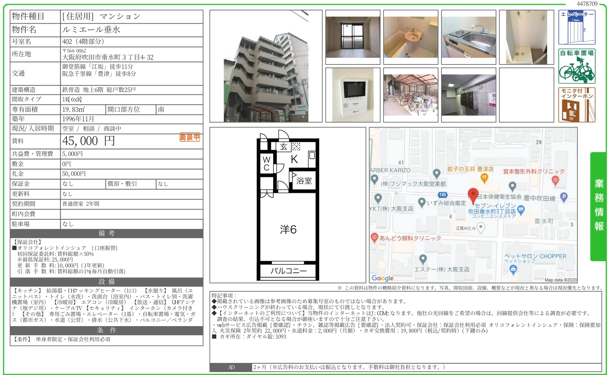
Task: Click the 宮本整形外科クリニック map marker
Action: (555, 180)
